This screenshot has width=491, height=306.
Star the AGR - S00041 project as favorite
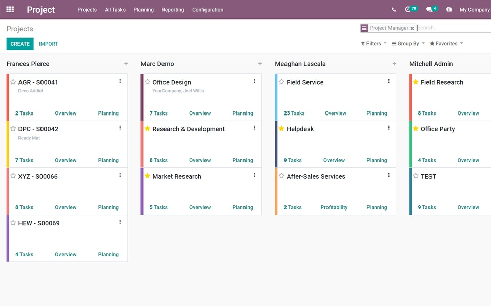click(13, 82)
